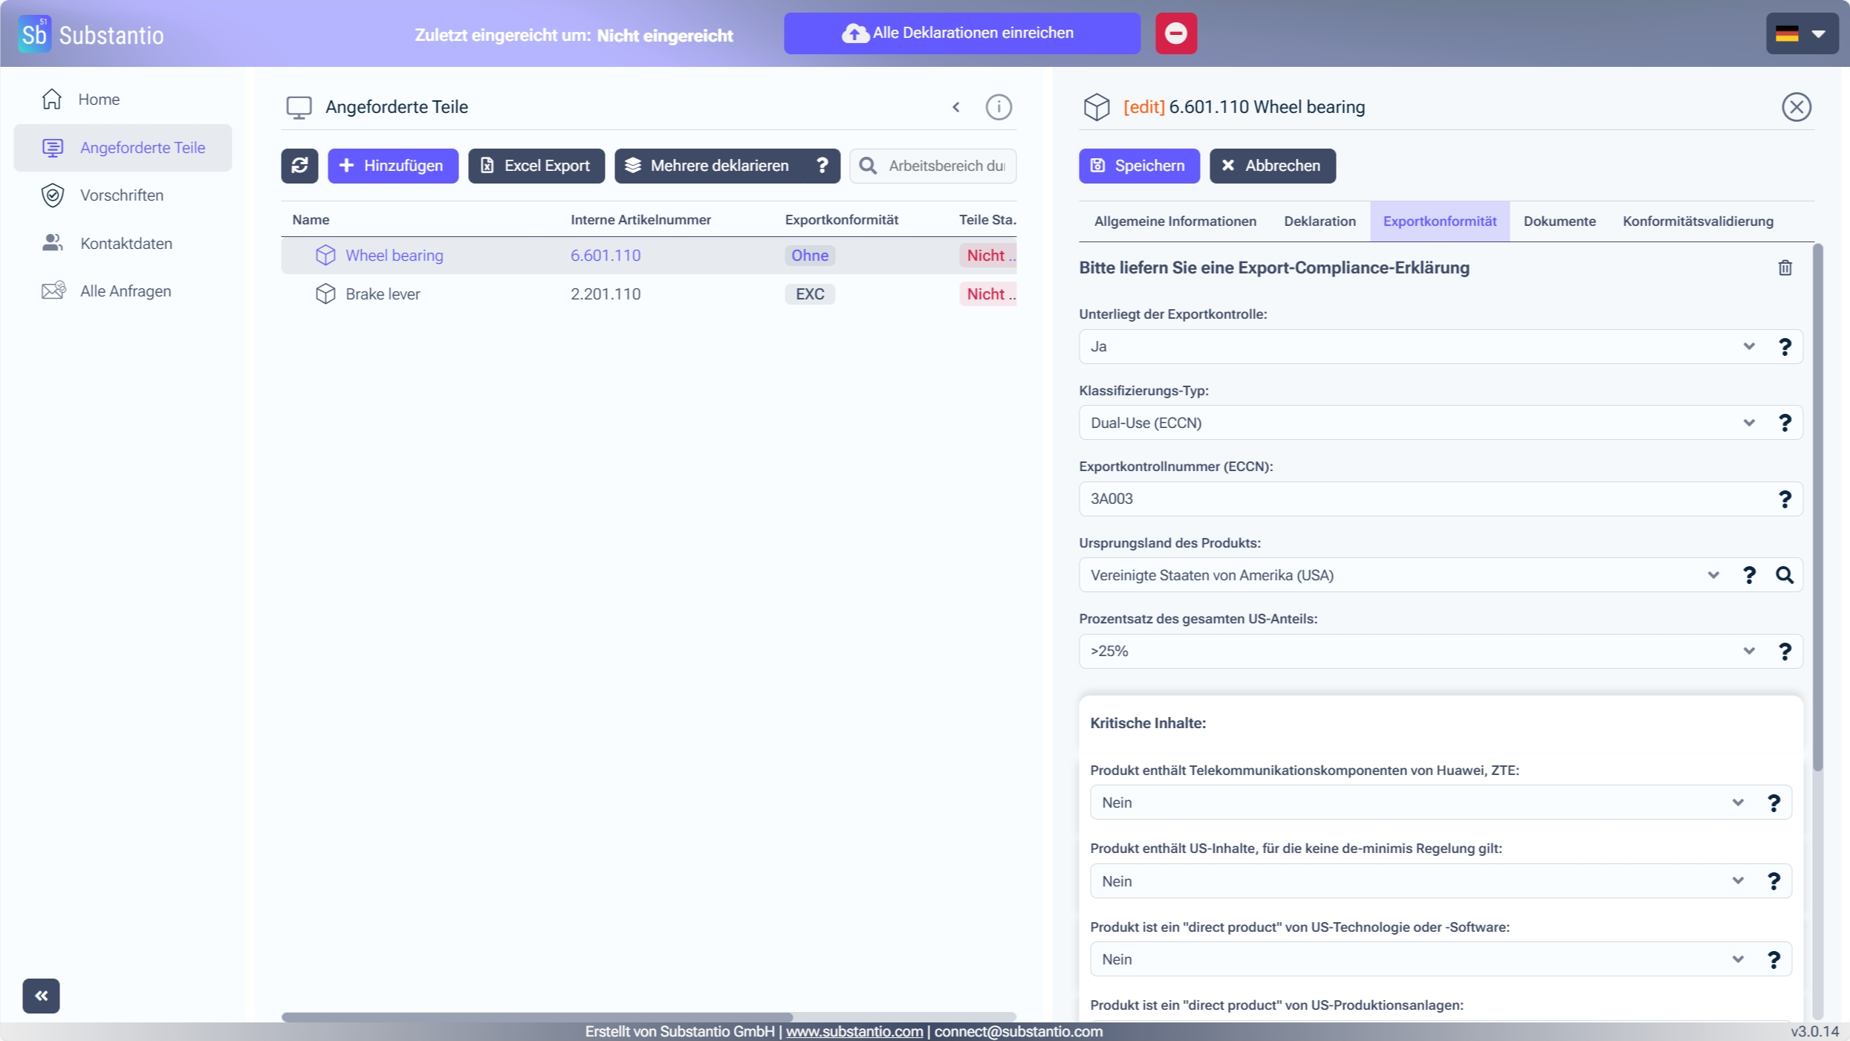Delete the export declaration via trash icon

click(1785, 267)
